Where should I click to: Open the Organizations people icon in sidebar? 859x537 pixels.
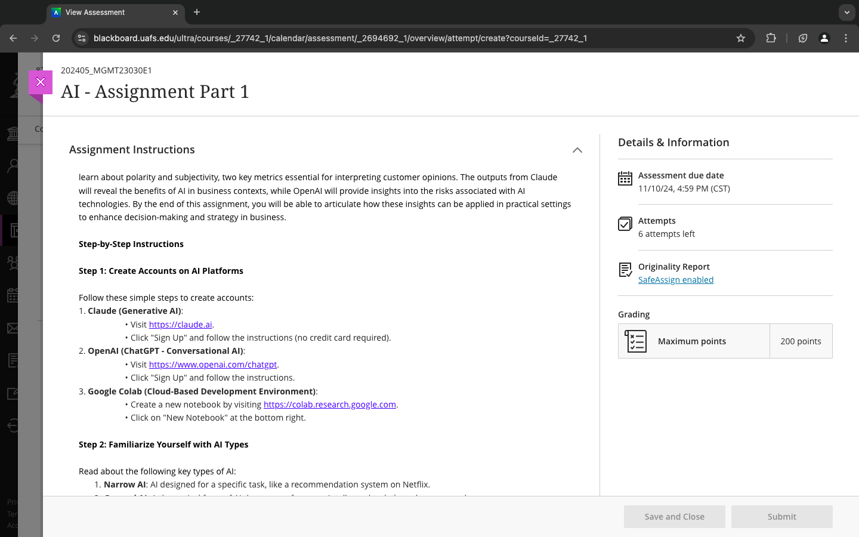click(13, 263)
